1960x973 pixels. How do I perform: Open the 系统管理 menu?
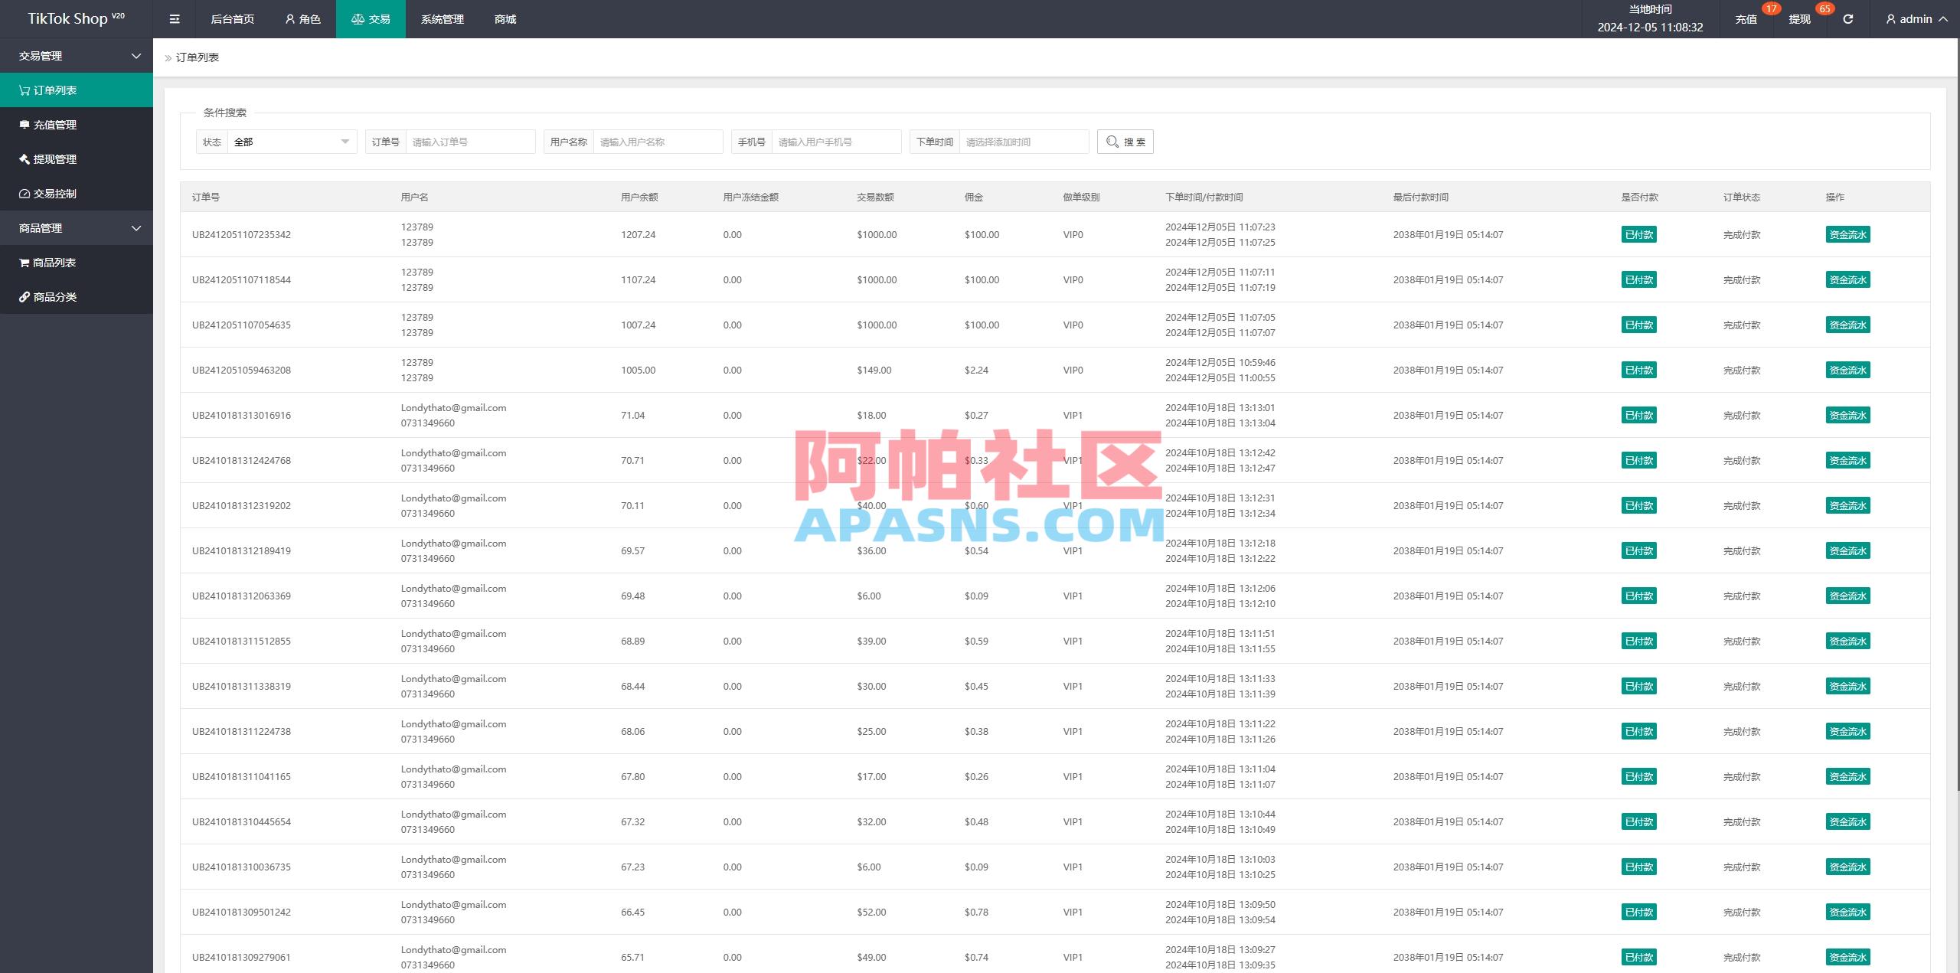click(442, 18)
